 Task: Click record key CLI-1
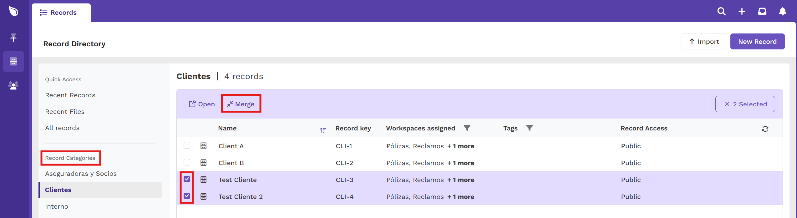pos(344,146)
